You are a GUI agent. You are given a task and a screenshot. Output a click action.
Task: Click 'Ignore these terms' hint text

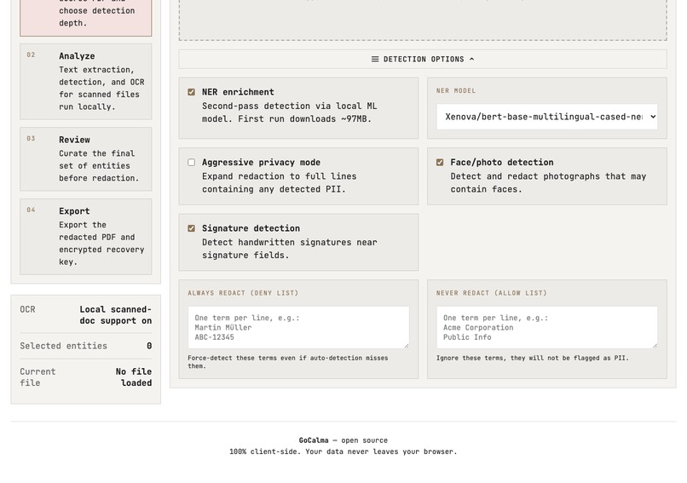click(x=533, y=358)
